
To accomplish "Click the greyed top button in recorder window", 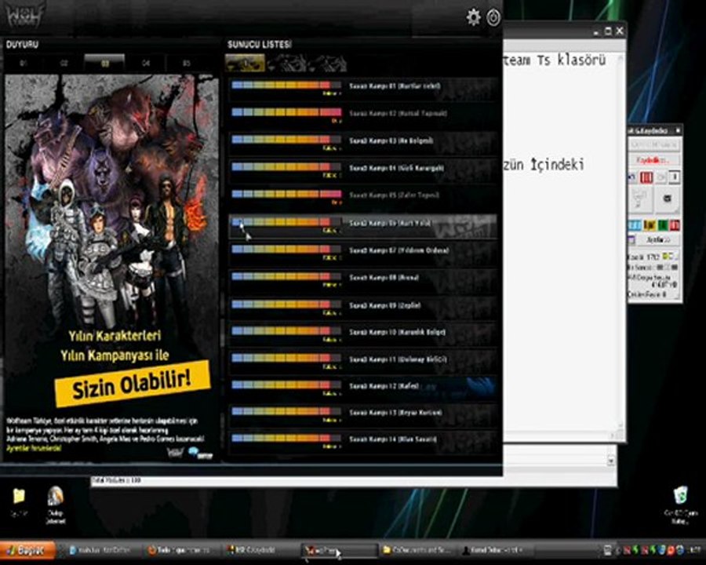I will click(653, 144).
